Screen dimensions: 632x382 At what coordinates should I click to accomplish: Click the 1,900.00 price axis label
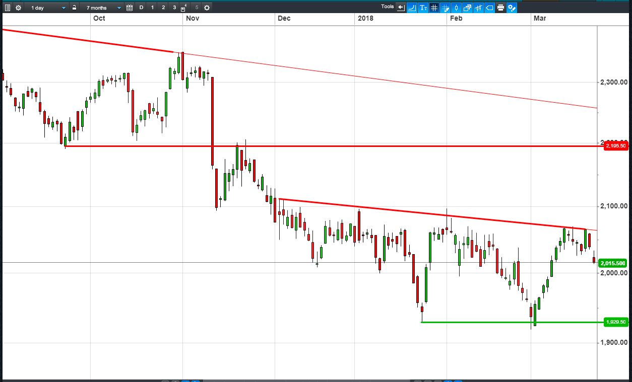pyautogui.click(x=613, y=343)
